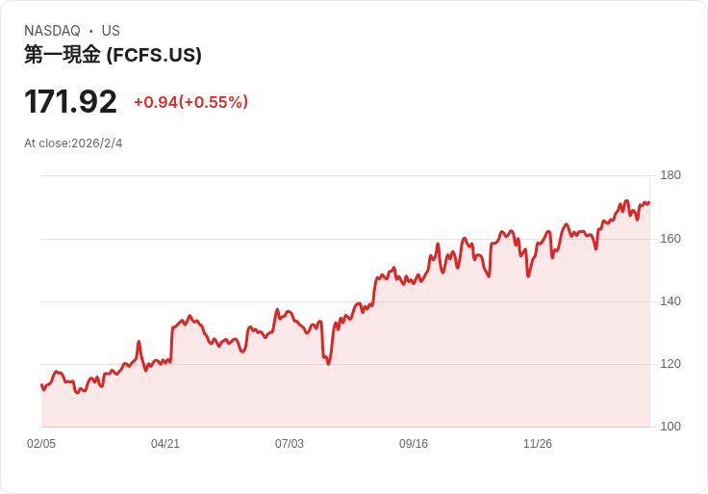Screen dimensions: 708x494
Task: Click the 07/03 date on x-axis
Action: (290, 444)
